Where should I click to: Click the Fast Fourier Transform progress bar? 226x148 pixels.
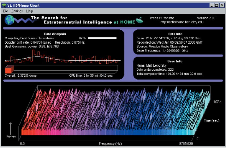[102, 38]
